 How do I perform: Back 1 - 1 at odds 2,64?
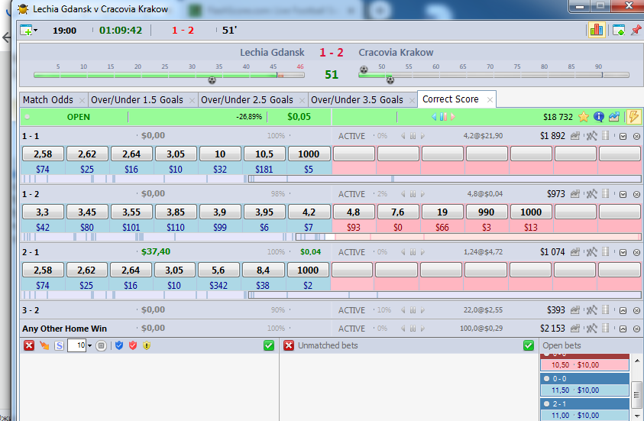tap(131, 154)
